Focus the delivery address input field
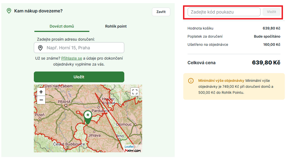 pos(83,48)
